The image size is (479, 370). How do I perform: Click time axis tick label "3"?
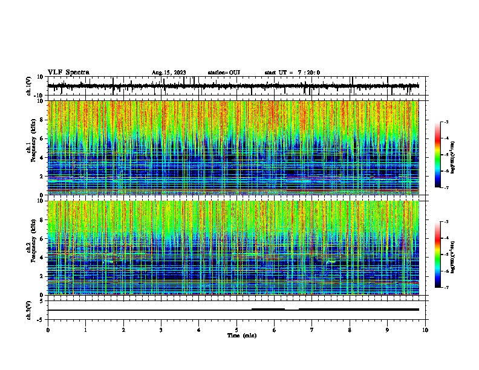click(x=161, y=330)
